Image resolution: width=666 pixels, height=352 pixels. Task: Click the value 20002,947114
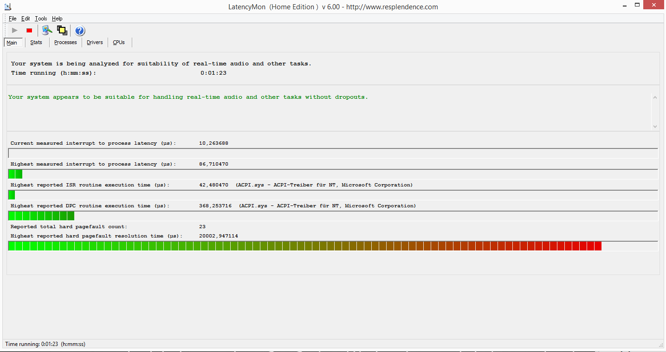[219, 236]
